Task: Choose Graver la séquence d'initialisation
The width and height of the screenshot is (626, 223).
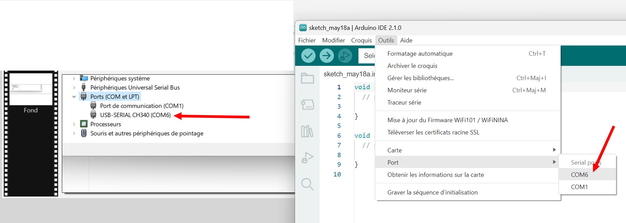Action: pos(467,192)
